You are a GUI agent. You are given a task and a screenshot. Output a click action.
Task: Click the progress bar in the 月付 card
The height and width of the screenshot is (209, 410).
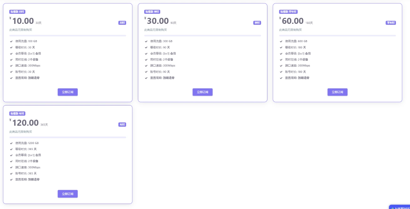tap(67, 35)
